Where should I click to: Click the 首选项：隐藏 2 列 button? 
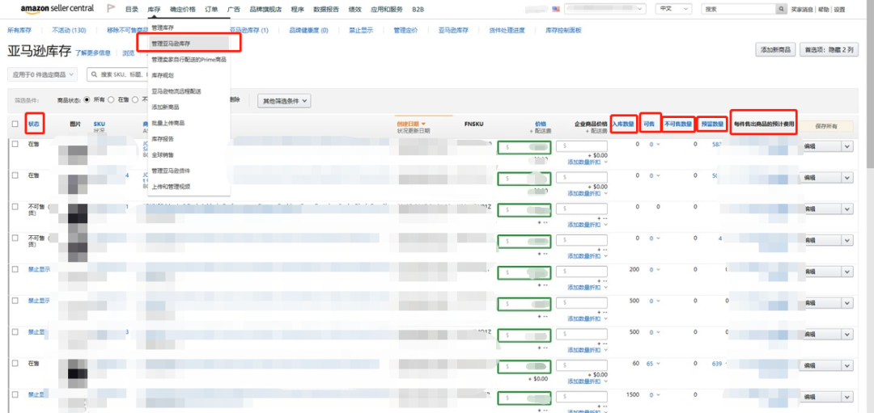[828, 49]
